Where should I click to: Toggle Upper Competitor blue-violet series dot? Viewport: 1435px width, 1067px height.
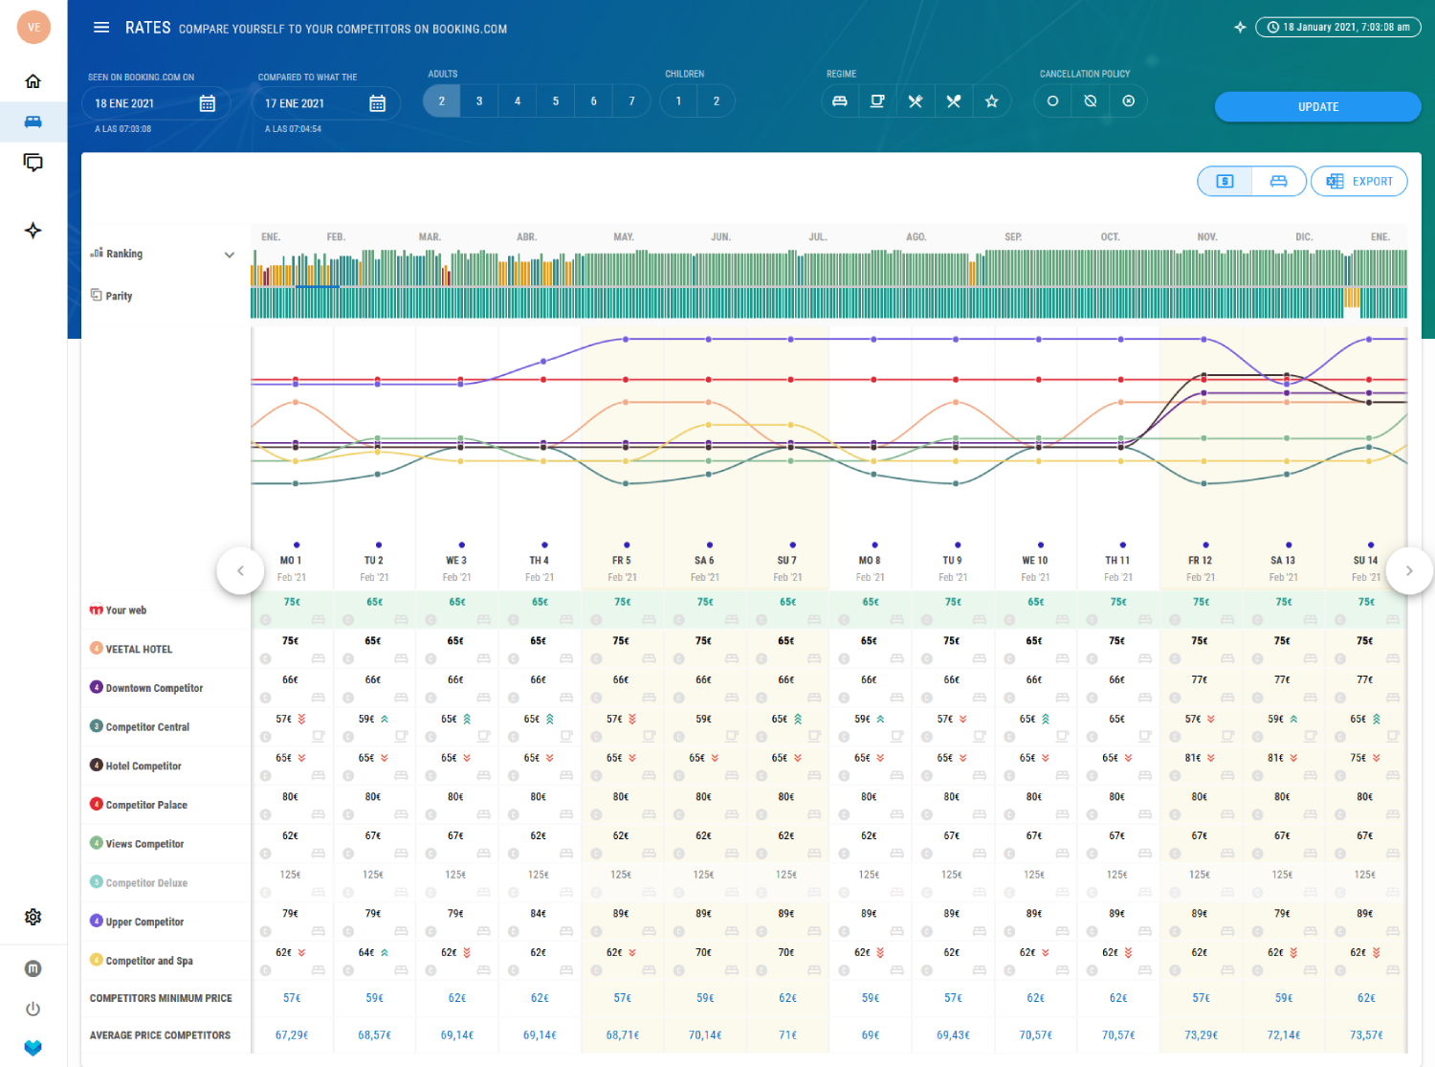pos(97,921)
